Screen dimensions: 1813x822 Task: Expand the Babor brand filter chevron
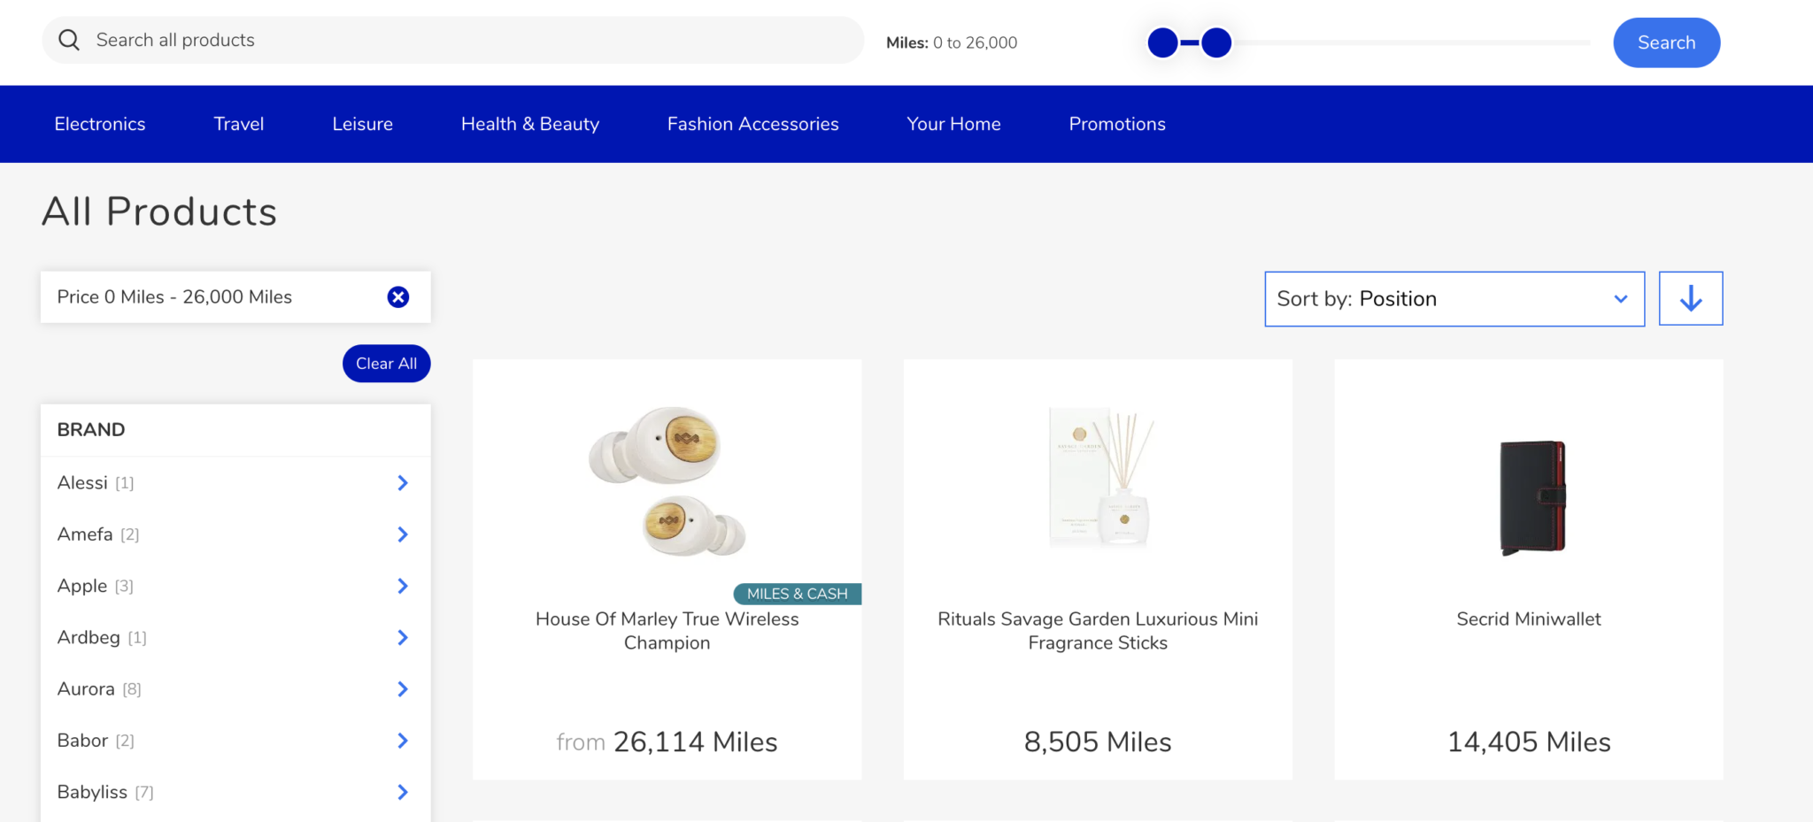click(403, 741)
